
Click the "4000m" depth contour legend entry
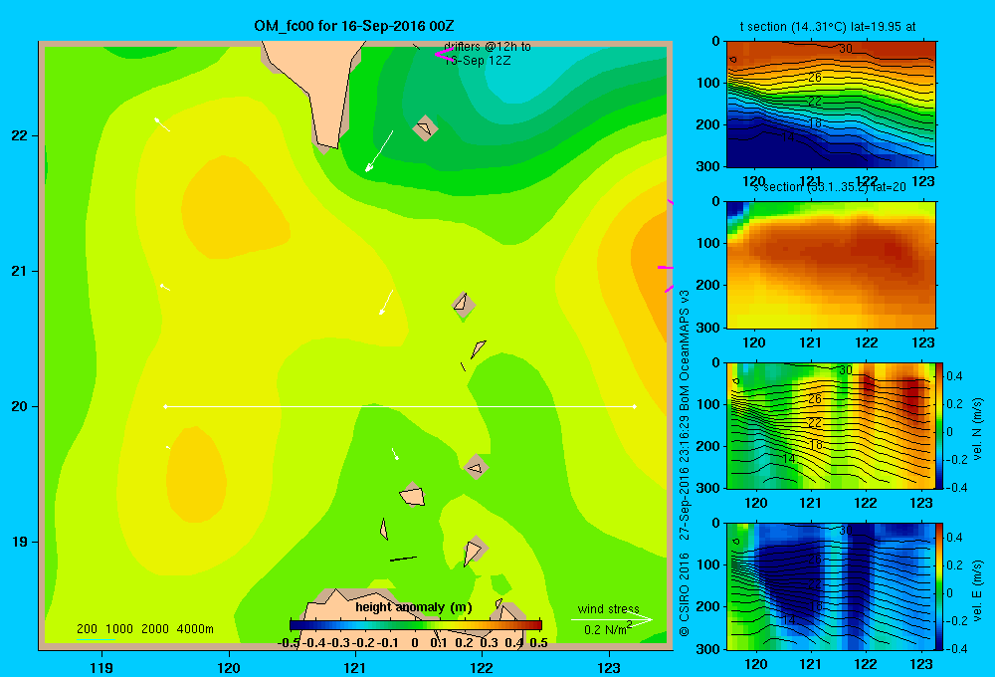point(195,629)
